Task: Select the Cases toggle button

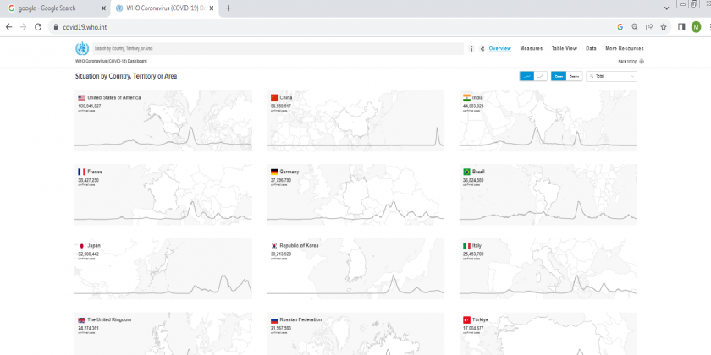Action: [x=559, y=76]
